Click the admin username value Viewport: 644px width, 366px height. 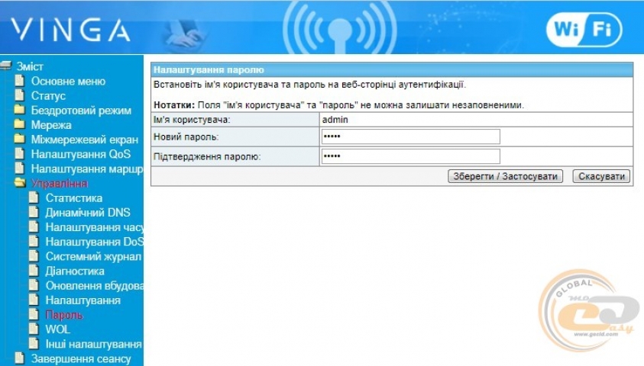[335, 120]
